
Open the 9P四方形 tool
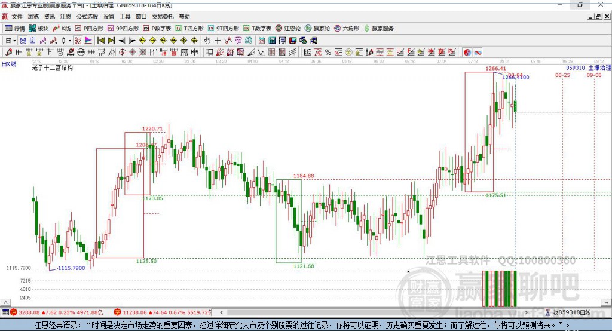pos(123,29)
